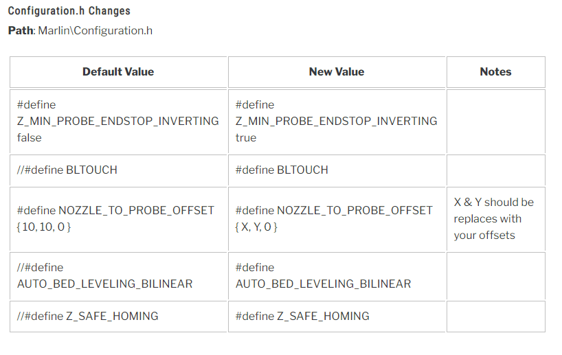Click new Z_MIN_PROBE_ENDSTOP_INVERTING true cell
Viewport: 562px width, 355px height.
(337, 122)
